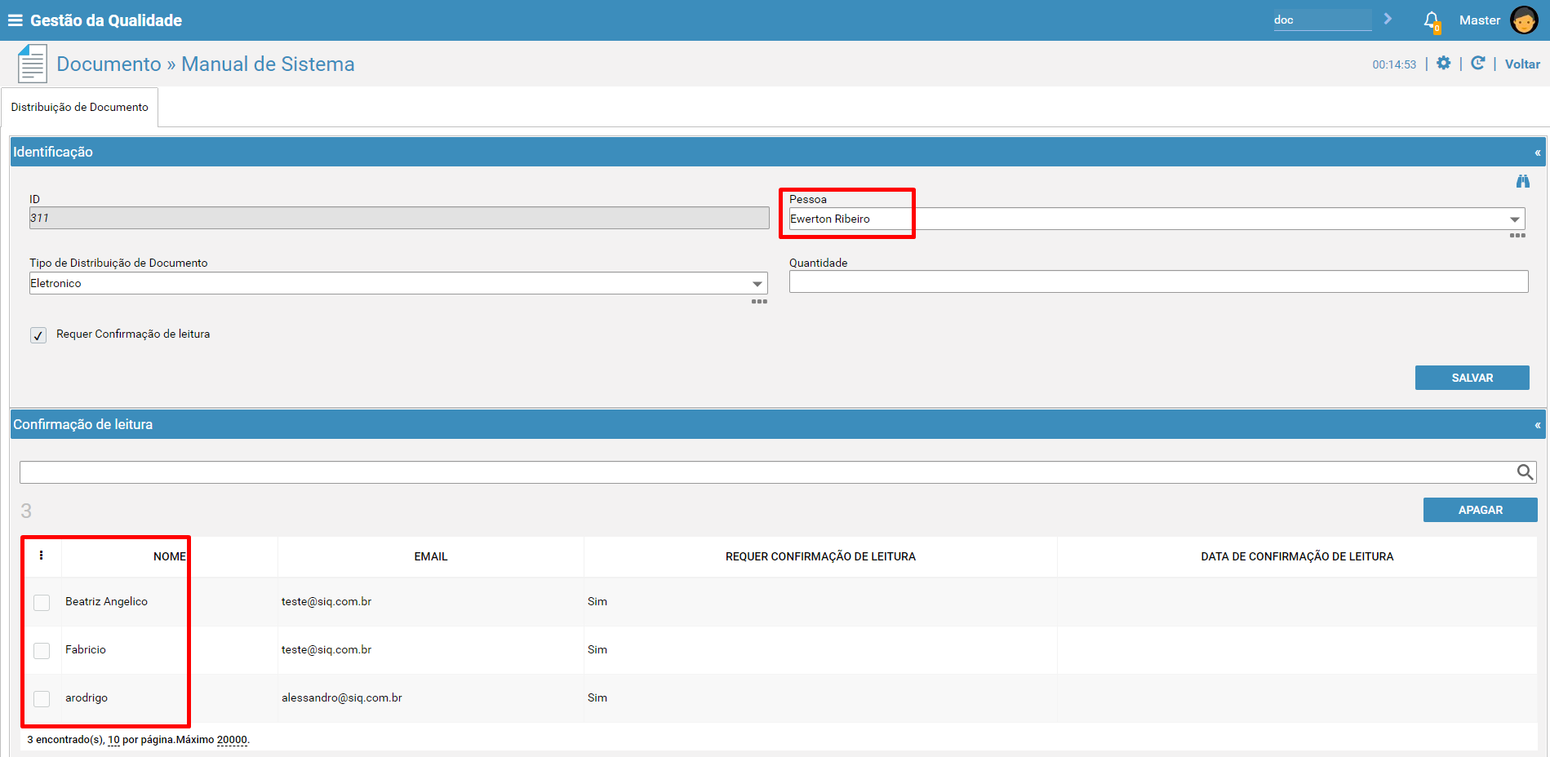The width and height of the screenshot is (1550, 757).
Task: Click the Gestão da Qualidade title
Action: coord(106,20)
